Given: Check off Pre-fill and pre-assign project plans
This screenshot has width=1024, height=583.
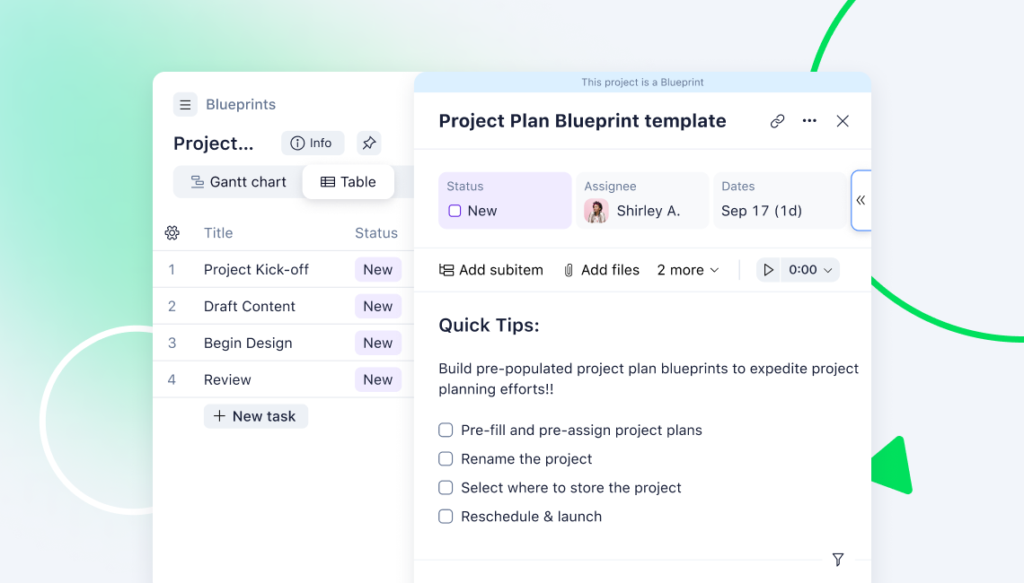Looking at the screenshot, I should pyautogui.click(x=445, y=430).
